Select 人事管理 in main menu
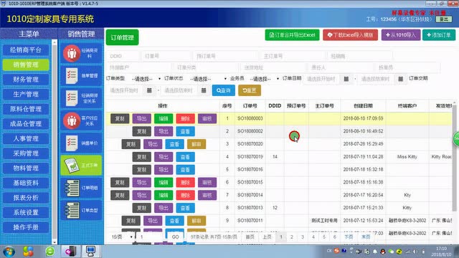Screen dimensions: 459x258 pyautogui.click(x=26, y=138)
